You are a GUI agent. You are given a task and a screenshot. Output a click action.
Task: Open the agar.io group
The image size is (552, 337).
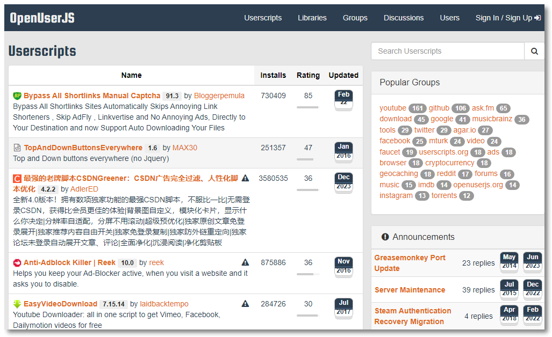(x=464, y=130)
